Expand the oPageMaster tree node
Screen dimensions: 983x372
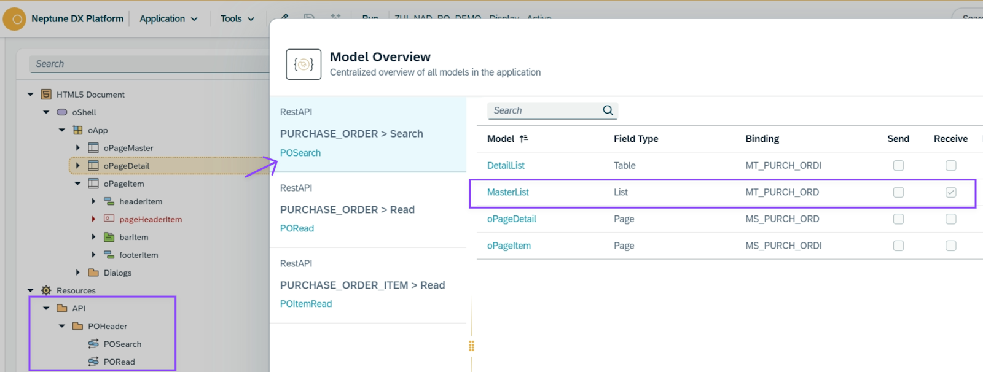click(x=77, y=148)
